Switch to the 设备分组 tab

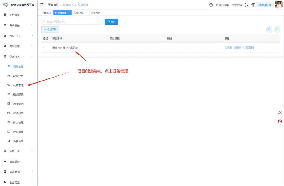click(x=78, y=13)
